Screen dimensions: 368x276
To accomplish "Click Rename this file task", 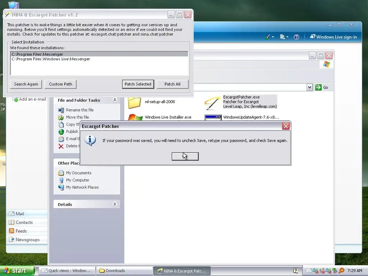I will coord(79,110).
